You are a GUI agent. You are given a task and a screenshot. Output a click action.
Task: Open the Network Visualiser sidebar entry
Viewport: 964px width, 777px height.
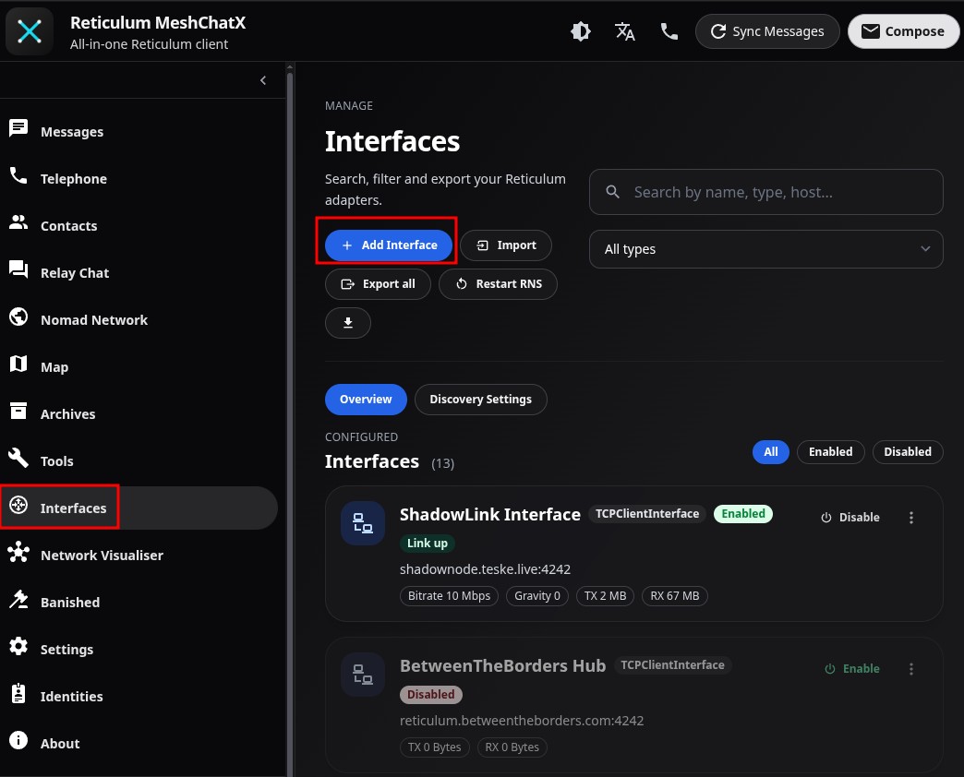point(139,556)
